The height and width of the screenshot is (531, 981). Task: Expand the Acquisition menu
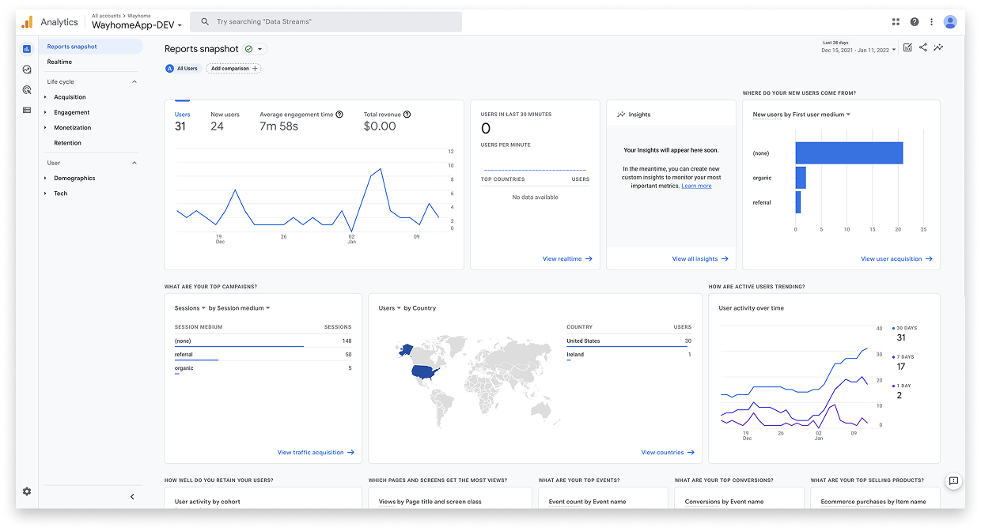[45, 97]
